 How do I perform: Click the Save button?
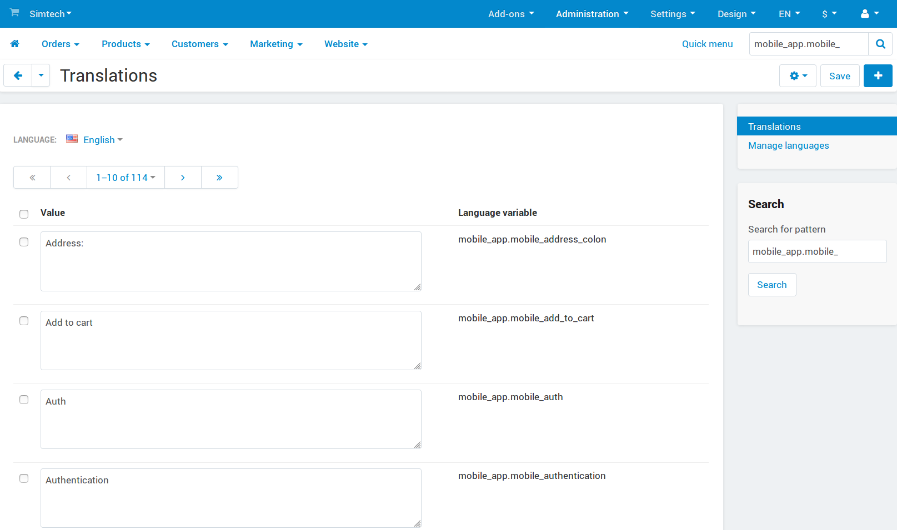point(840,76)
